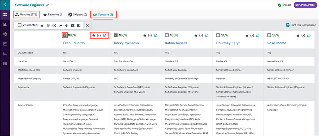Remove Katina Russell from compare icon
Image resolution: width=319 pixels, height=136 pixels.
pos(207,35)
